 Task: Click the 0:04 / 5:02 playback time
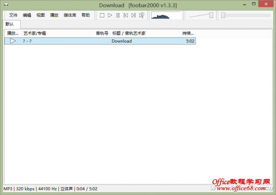pyautogui.click(x=87, y=189)
